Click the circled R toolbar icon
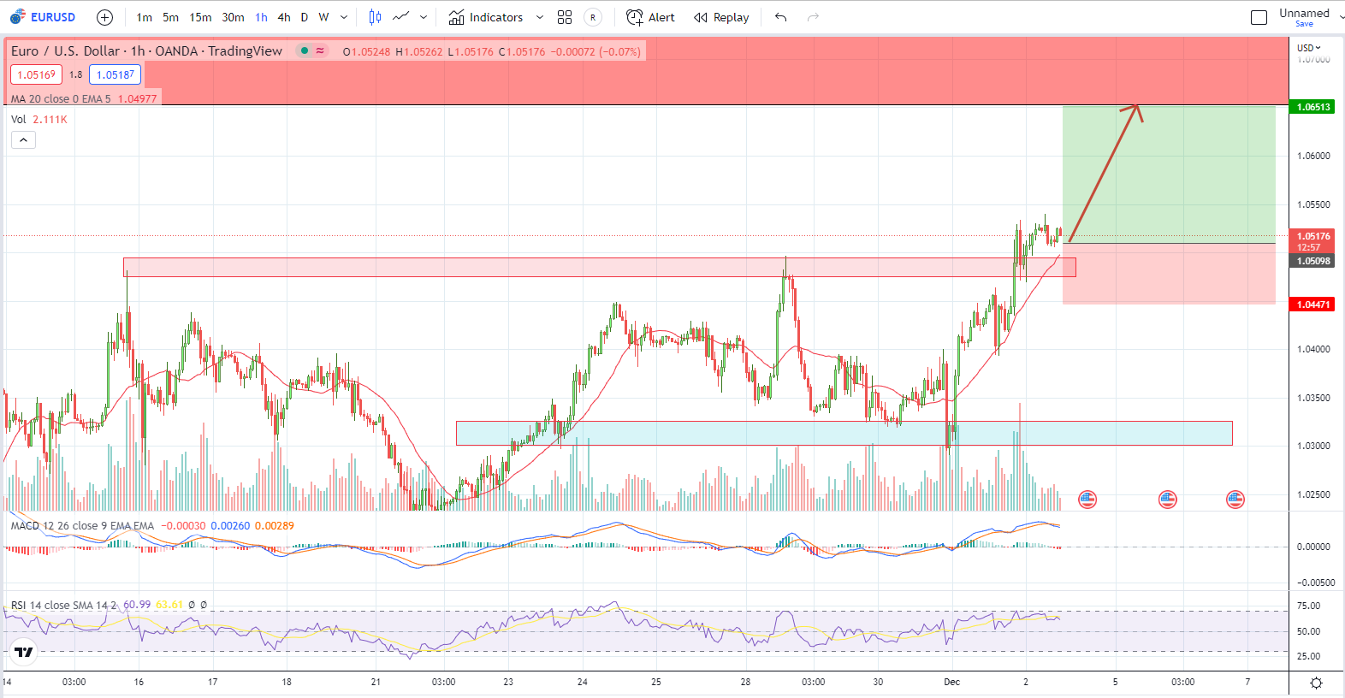 tap(593, 17)
